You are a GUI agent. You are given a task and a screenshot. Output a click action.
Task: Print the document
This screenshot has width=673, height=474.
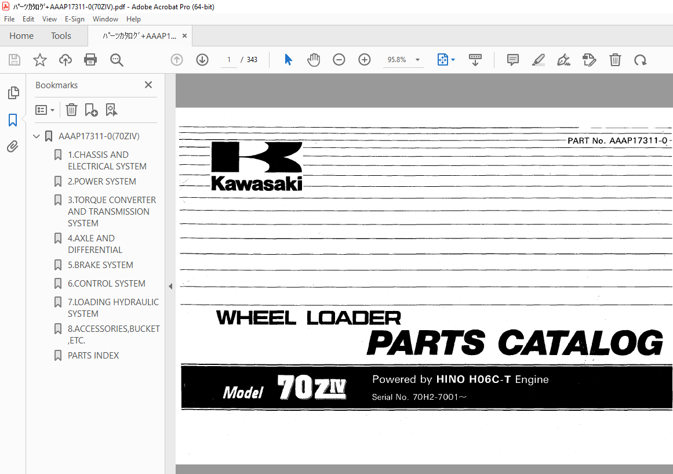(90, 60)
